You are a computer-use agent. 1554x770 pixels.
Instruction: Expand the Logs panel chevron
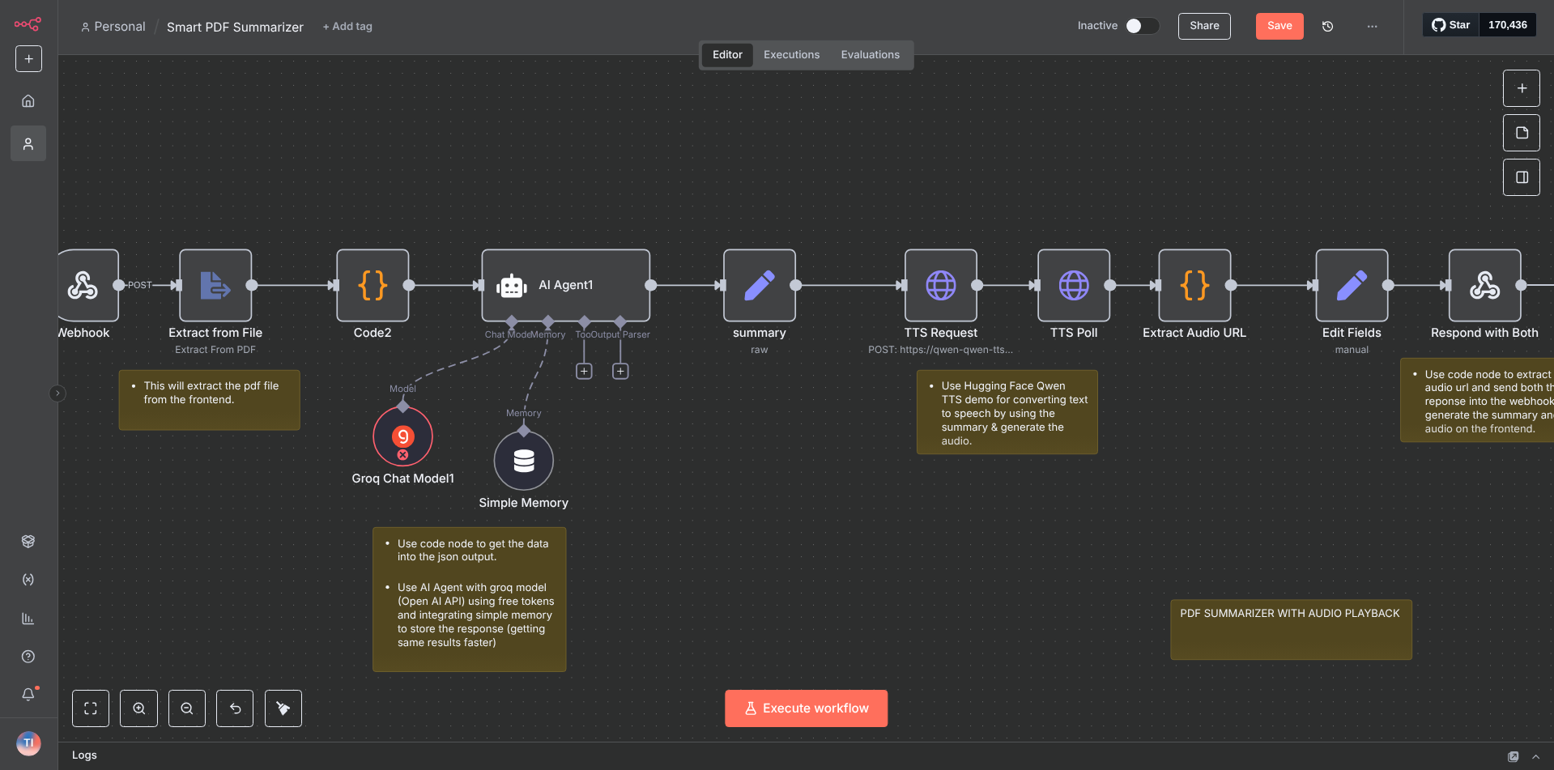point(1535,756)
